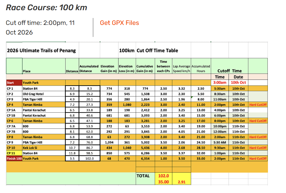The width and height of the screenshot is (286, 193).
Task: Click the yellow 35.00 total hours cell
Action: (x=163, y=182)
